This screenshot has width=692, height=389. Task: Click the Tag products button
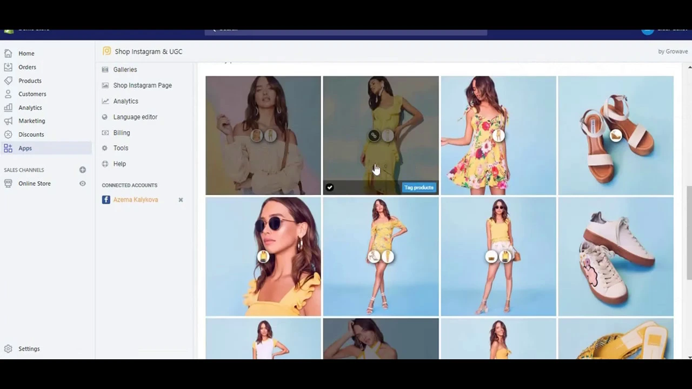(419, 187)
